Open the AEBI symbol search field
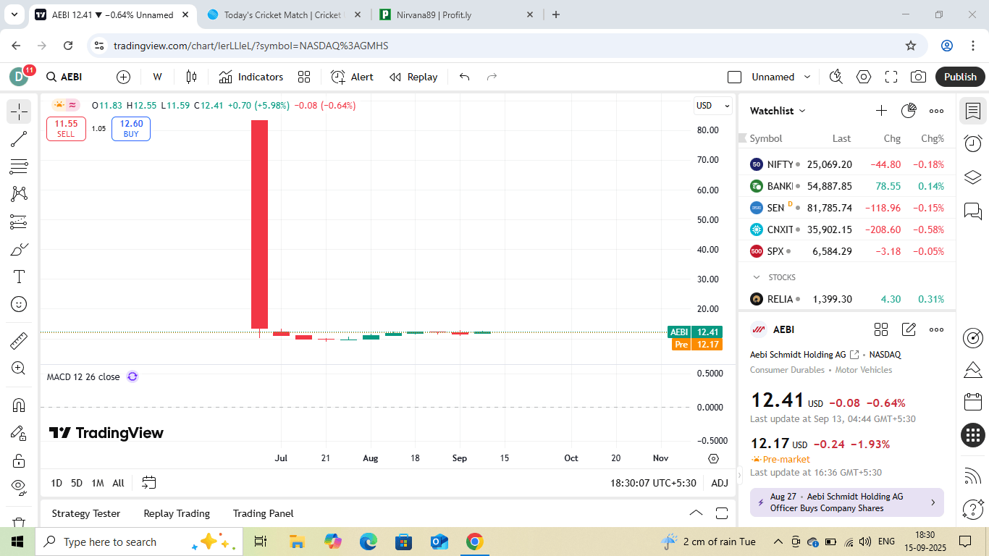 tap(70, 77)
